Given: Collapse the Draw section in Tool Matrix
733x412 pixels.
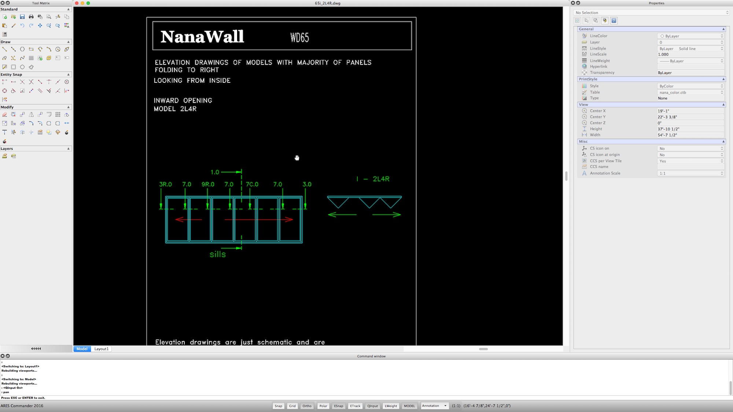Looking at the screenshot, I should pos(68,42).
